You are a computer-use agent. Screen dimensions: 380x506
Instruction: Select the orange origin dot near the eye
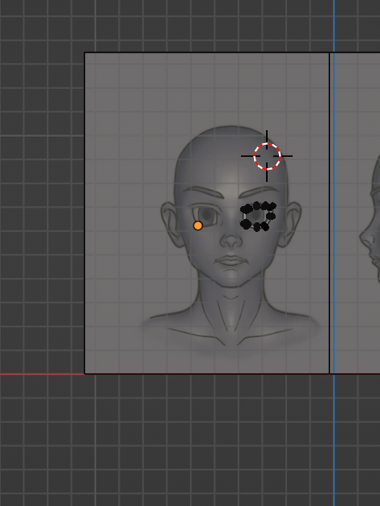click(x=198, y=226)
